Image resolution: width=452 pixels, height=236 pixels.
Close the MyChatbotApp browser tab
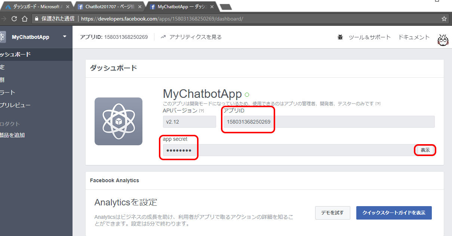coord(212,7)
